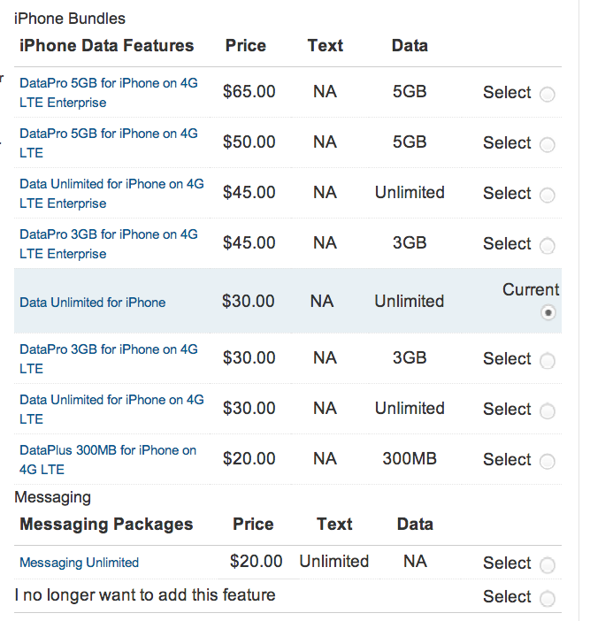Click the Current plan radio button
The height and width of the screenshot is (621, 590).
pos(548,313)
